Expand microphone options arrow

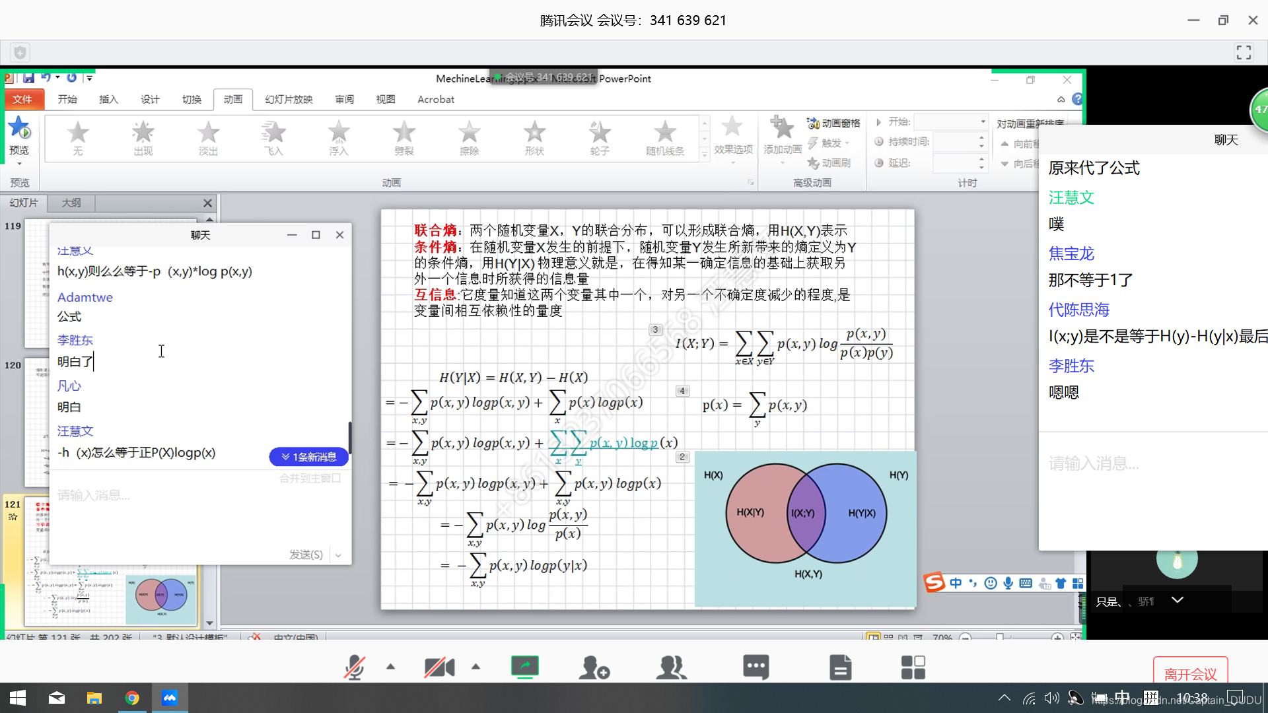click(390, 667)
